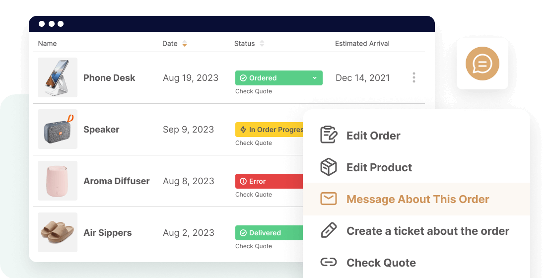Image resolution: width=552 pixels, height=278 pixels.
Task: Click the envelope icon for messaging
Action: pos(329,199)
